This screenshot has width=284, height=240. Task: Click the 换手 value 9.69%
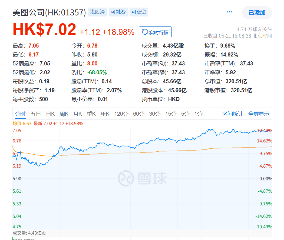pyautogui.click(x=228, y=46)
